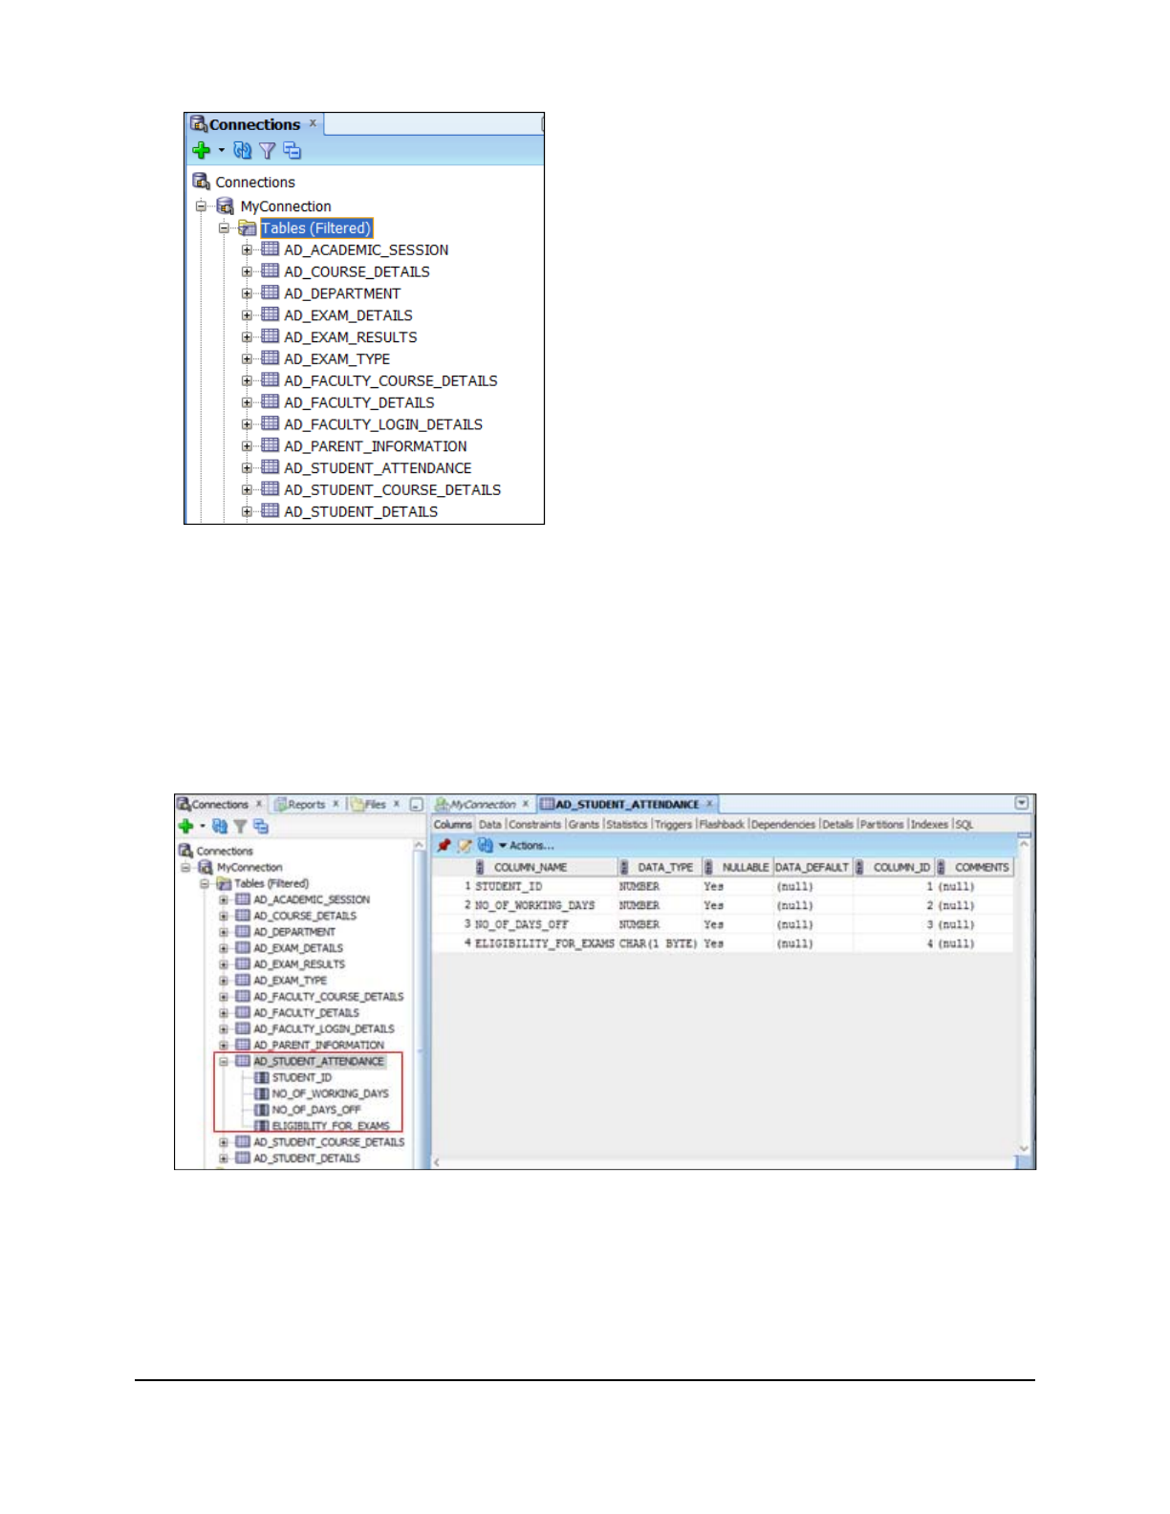The width and height of the screenshot is (1170, 1514).
Task: Click columns grid vertical scrollbar down arrow
Action: pos(1024,1148)
